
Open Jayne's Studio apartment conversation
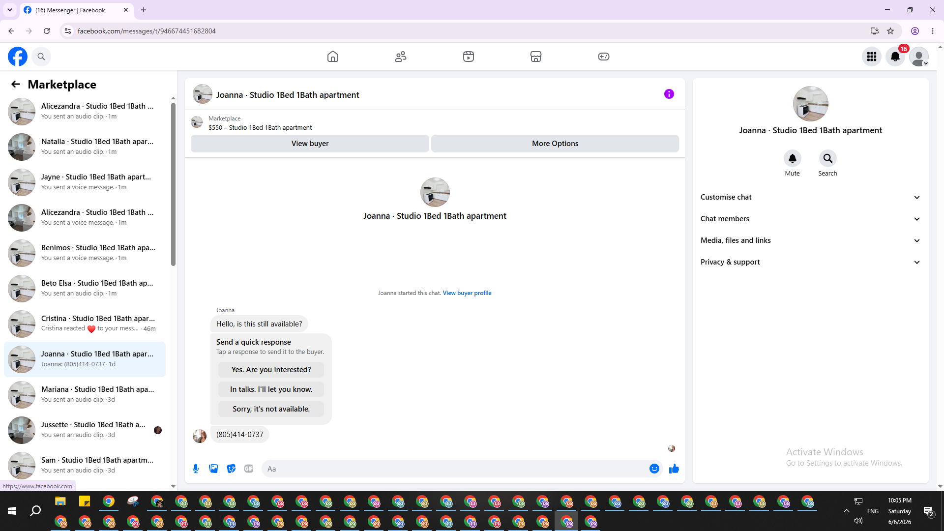click(85, 182)
